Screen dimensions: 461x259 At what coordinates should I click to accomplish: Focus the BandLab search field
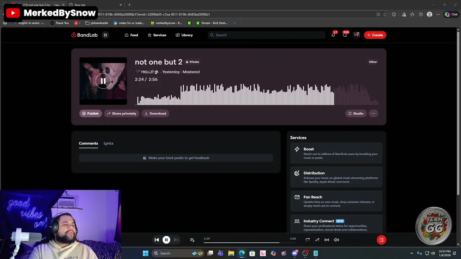coord(267,35)
